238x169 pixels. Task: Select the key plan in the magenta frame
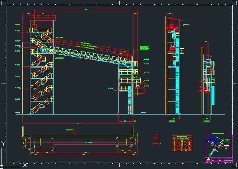219,146
